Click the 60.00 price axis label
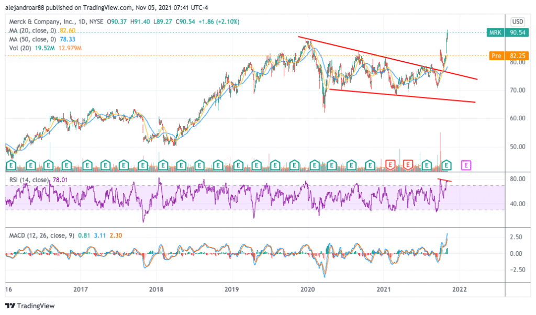Screen dimensions: 536x315 coord(518,118)
